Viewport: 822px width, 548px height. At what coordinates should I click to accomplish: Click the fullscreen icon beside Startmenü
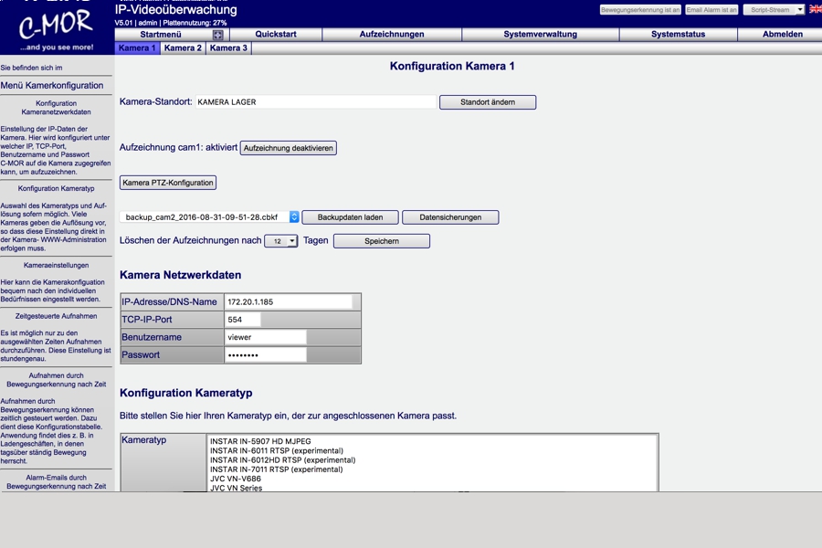(217, 35)
